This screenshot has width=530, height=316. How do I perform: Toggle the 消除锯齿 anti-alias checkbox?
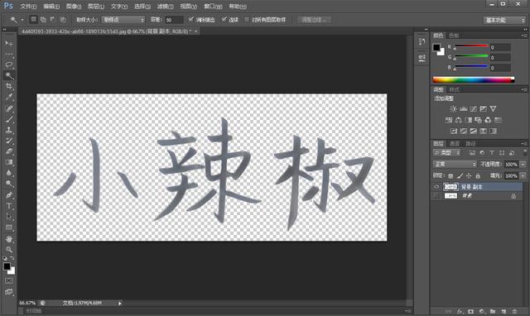tap(190, 20)
